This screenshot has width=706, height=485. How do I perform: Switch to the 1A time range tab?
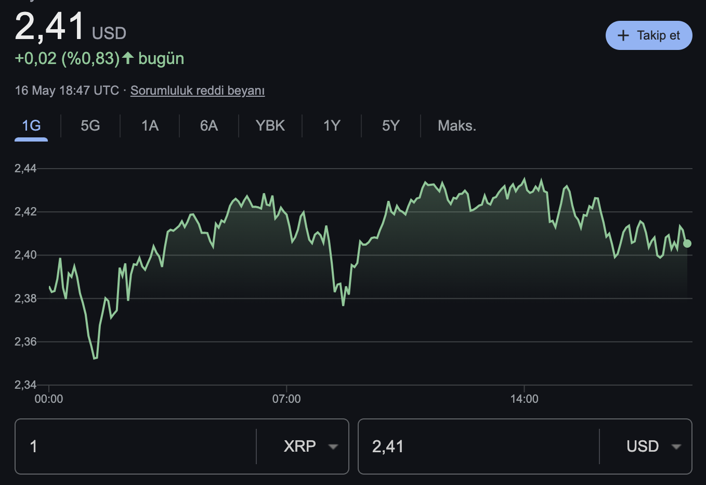150,126
